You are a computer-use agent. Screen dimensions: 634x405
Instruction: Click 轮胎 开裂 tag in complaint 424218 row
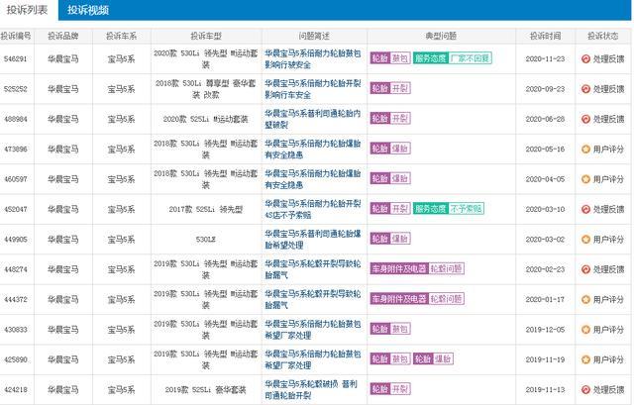(390, 389)
